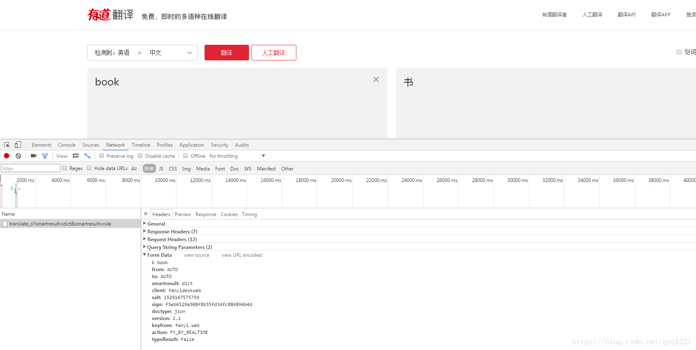Check Hide data URLs option
The height and width of the screenshot is (350, 696).
tap(89, 168)
